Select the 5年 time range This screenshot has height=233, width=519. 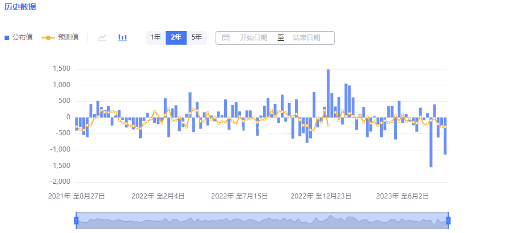[196, 38]
